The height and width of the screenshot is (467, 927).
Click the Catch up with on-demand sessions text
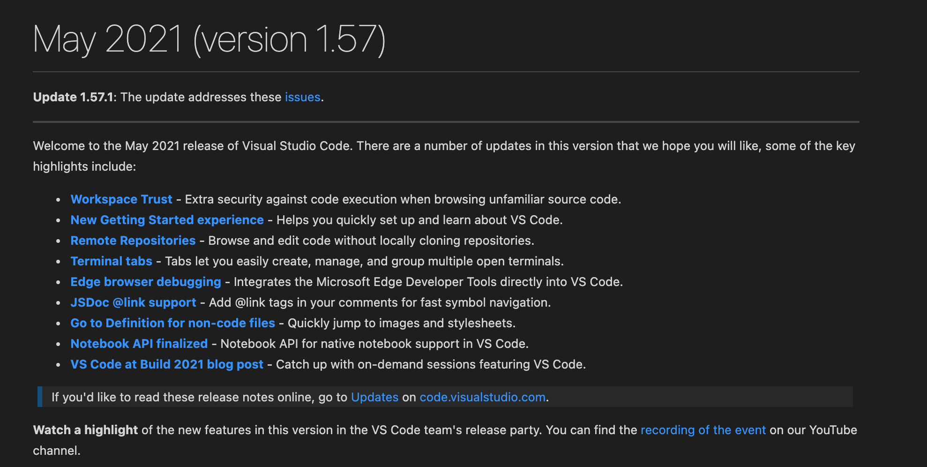(x=431, y=364)
